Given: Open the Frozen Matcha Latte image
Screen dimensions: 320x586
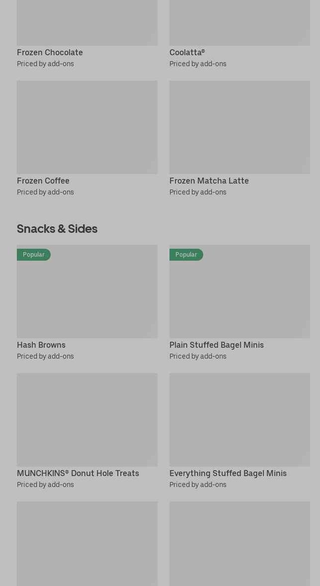Looking at the screenshot, I should click(240, 127).
